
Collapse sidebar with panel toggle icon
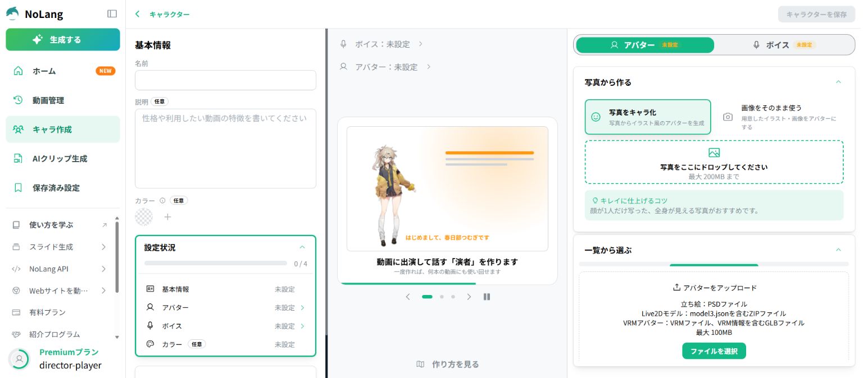click(x=112, y=13)
